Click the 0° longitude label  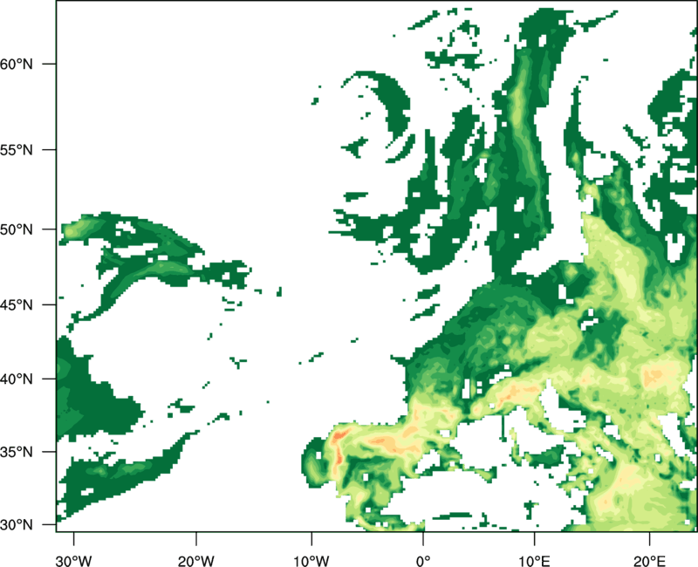(x=423, y=561)
